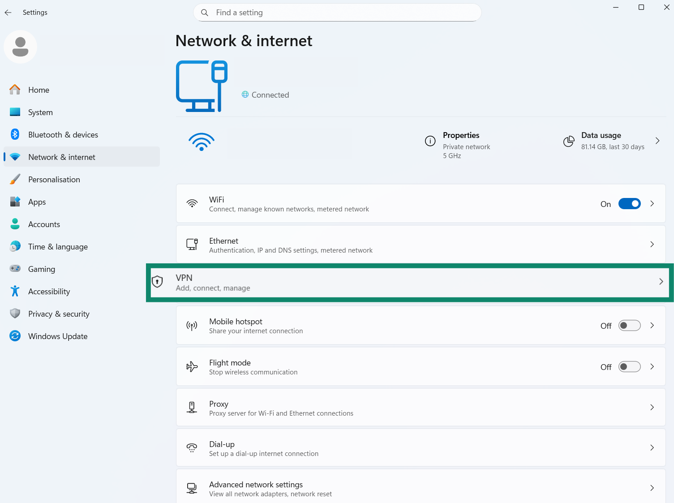This screenshot has width=674, height=503.
Task: Open VPN settings via its chevron
Action: point(661,282)
